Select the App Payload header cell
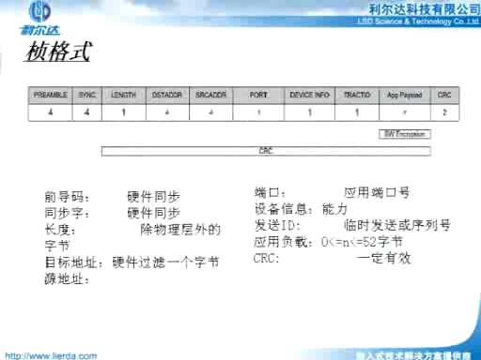The width and height of the screenshot is (481, 360). (x=405, y=95)
